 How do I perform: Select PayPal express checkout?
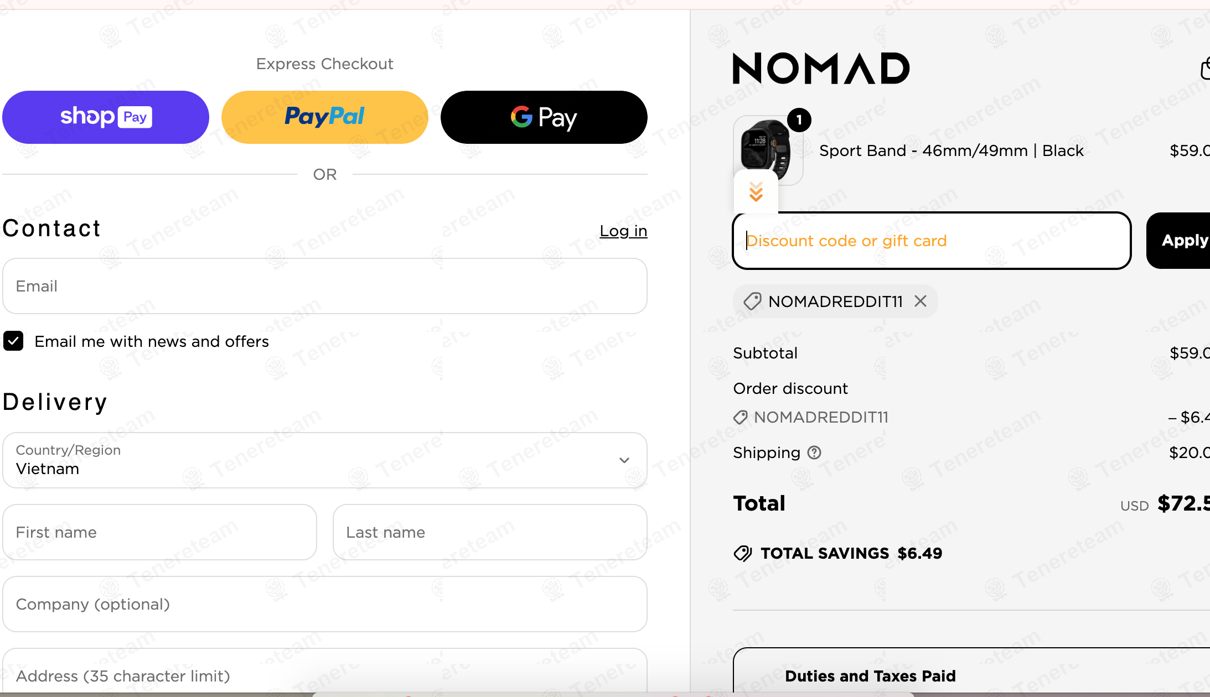[324, 117]
